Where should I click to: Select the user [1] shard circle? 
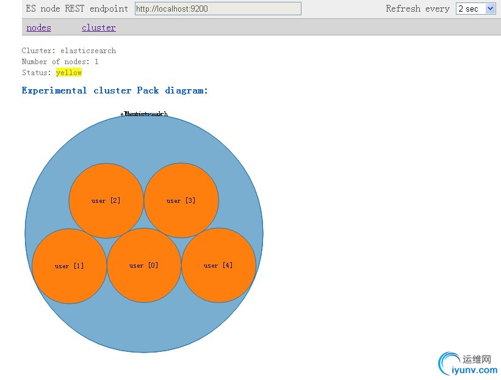(x=70, y=266)
